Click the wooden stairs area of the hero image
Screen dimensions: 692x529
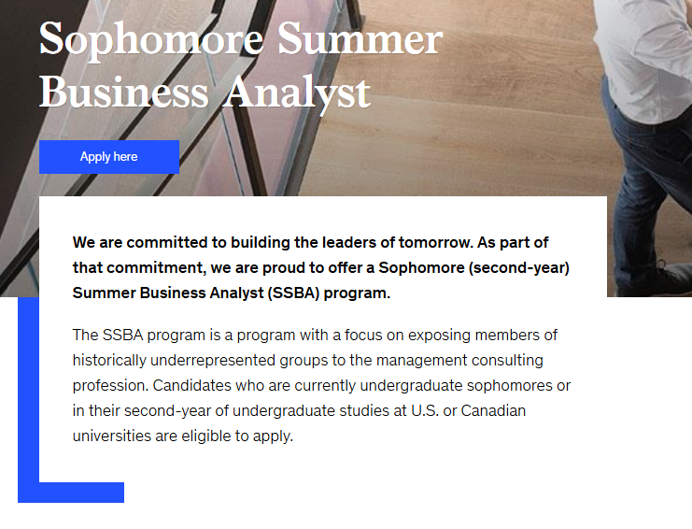pos(463,133)
